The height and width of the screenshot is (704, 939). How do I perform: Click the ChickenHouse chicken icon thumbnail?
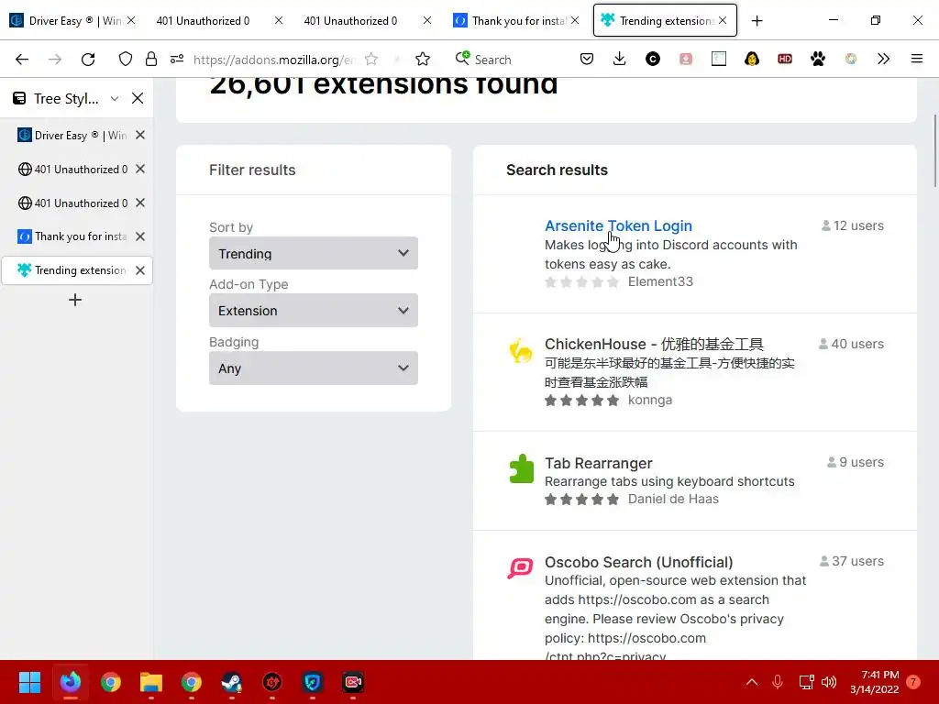pos(521,351)
